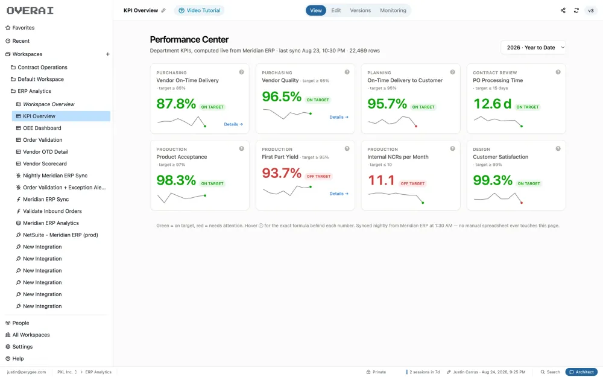Open the share icon in top bar
This screenshot has width=603, height=377.
(x=563, y=10)
